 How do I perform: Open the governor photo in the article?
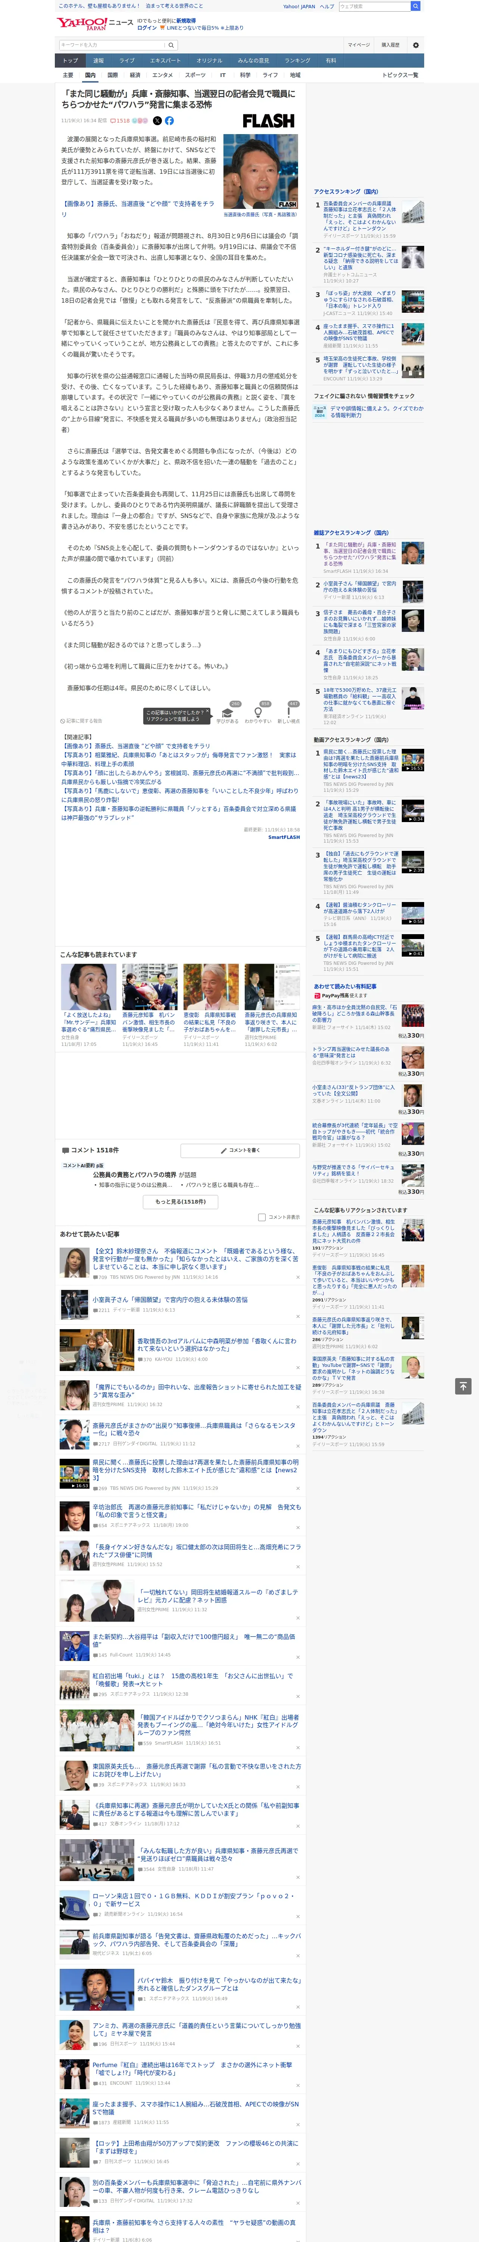(x=261, y=172)
